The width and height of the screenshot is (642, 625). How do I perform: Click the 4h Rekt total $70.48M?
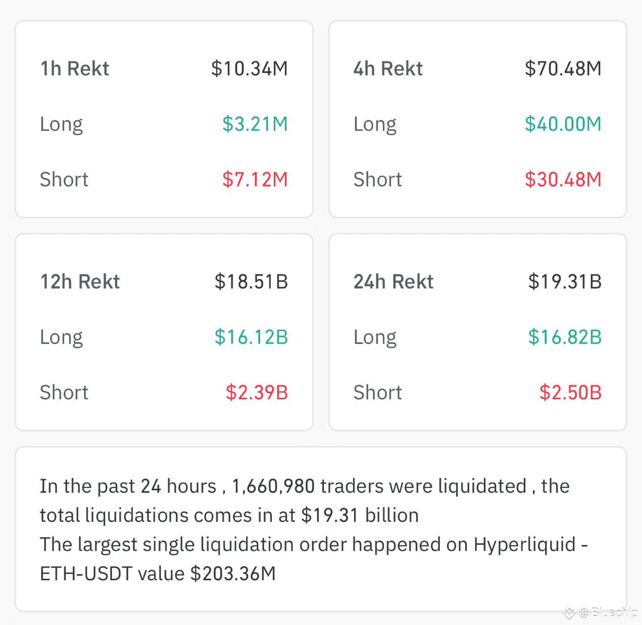563,69
